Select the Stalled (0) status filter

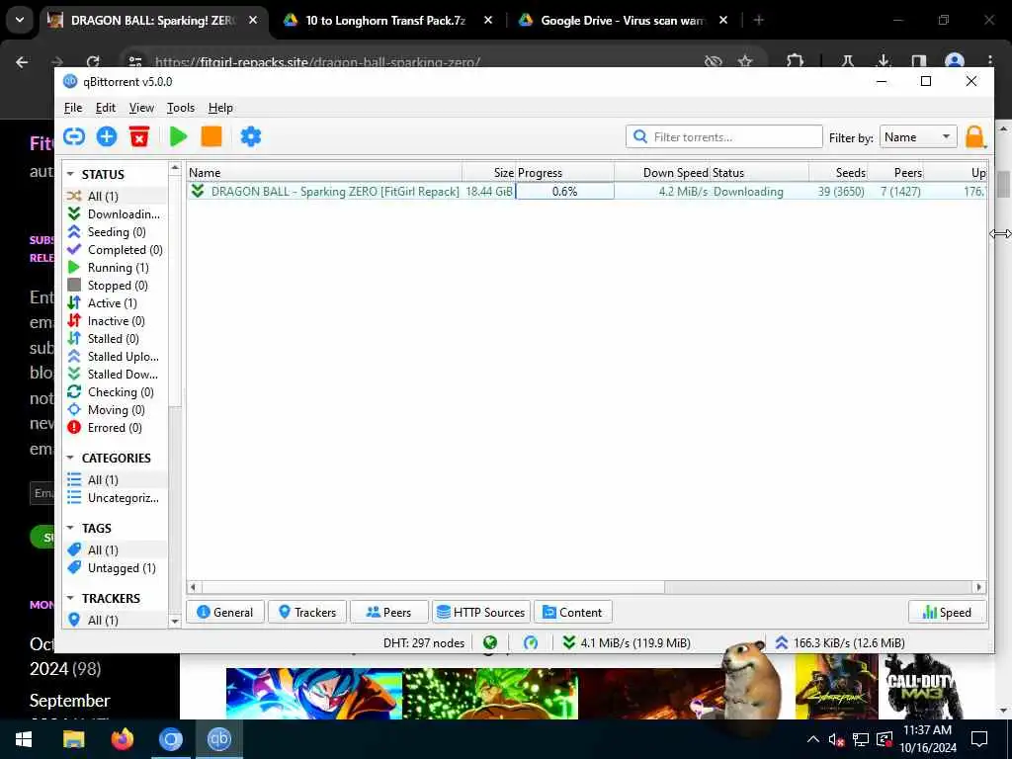115,338
